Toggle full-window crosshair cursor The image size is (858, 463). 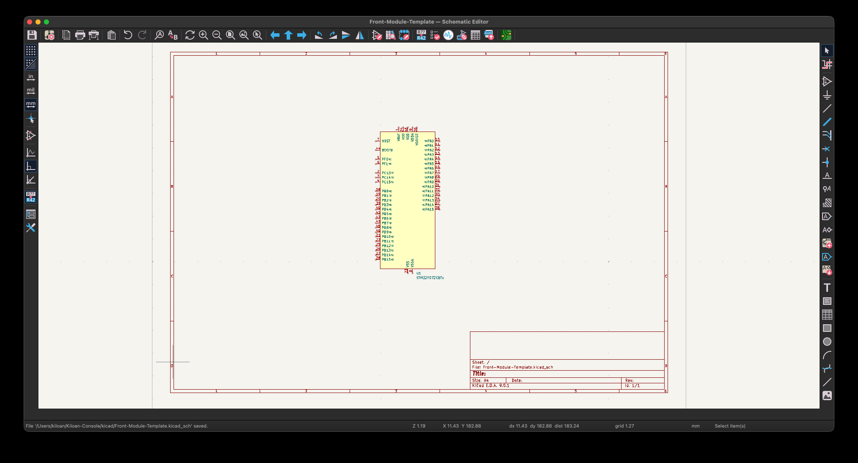[x=31, y=119]
